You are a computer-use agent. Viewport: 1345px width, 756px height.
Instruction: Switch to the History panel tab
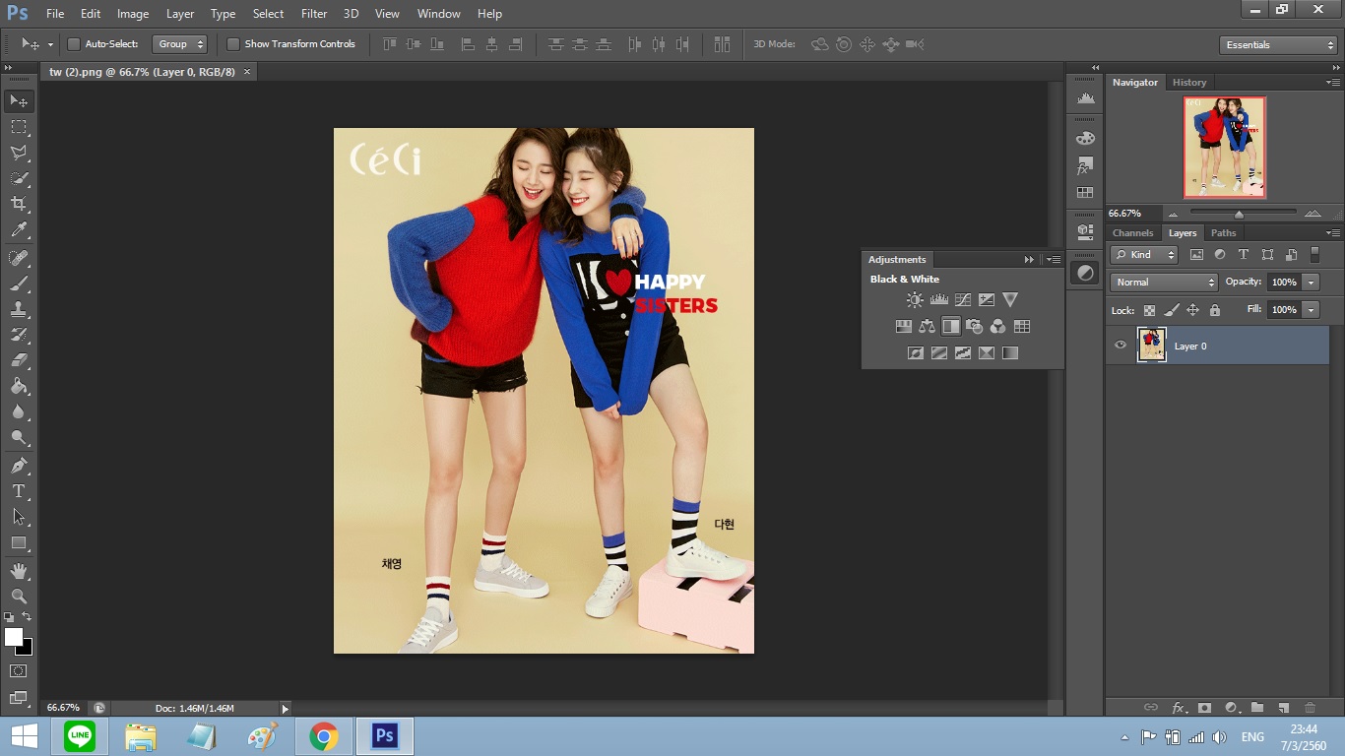[1188, 83]
